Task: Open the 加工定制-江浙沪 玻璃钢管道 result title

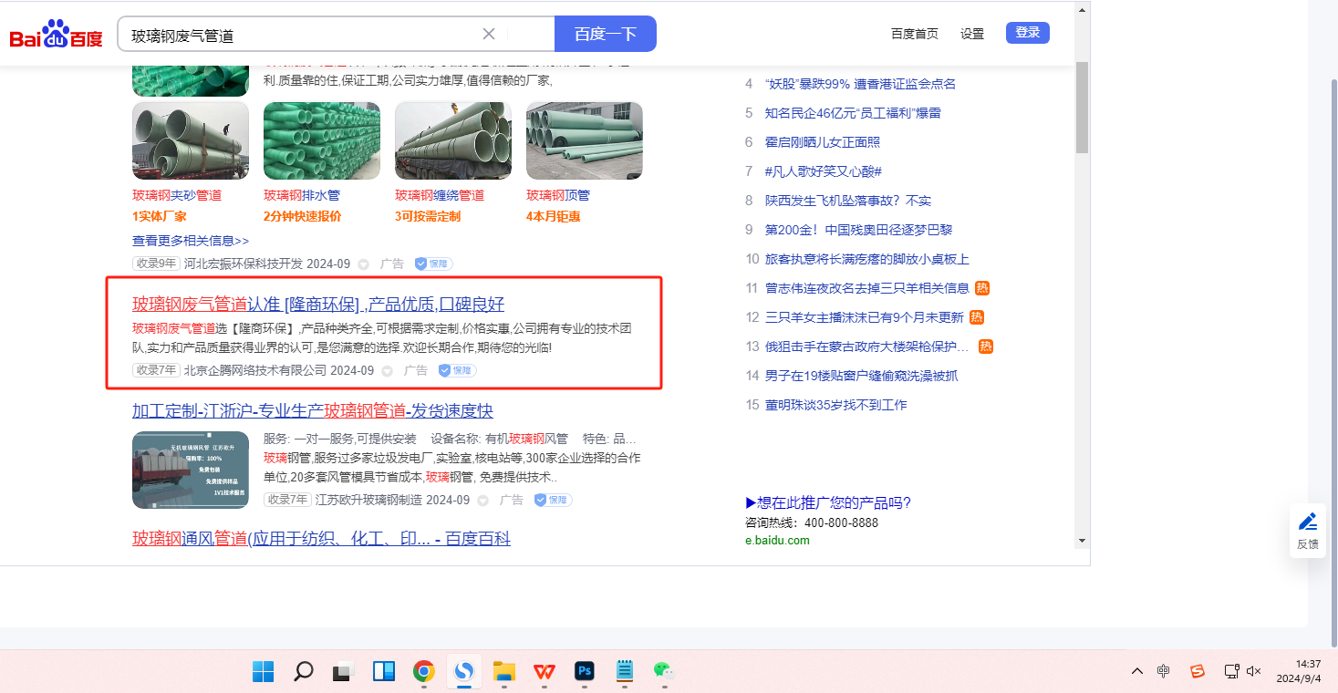Action: [x=313, y=411]
